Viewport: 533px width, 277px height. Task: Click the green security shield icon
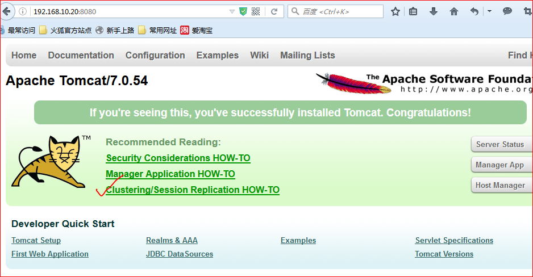tap(243, 11)
